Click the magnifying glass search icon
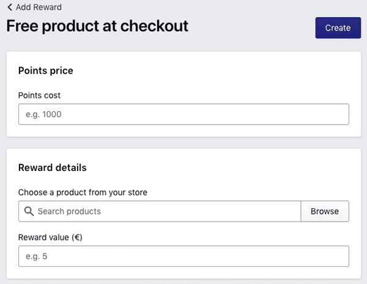The width and height of the screenshot is (367, 284). coord(28,211)
